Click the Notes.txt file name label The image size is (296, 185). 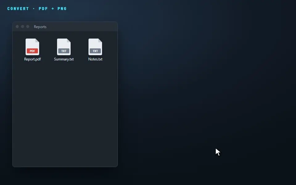click(x=95, y=59)
